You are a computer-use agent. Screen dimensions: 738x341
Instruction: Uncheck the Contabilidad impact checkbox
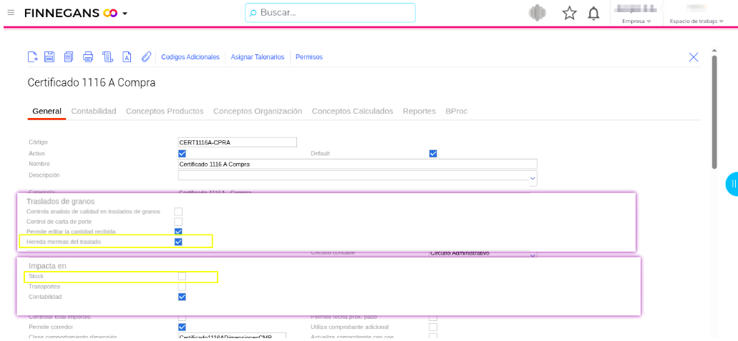182,297
